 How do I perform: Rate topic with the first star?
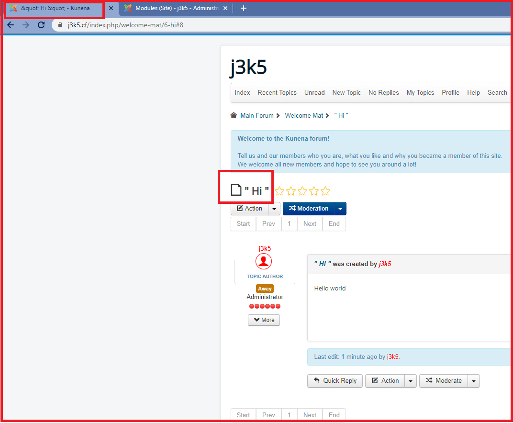pyautogui.click(x=279, y=191)
